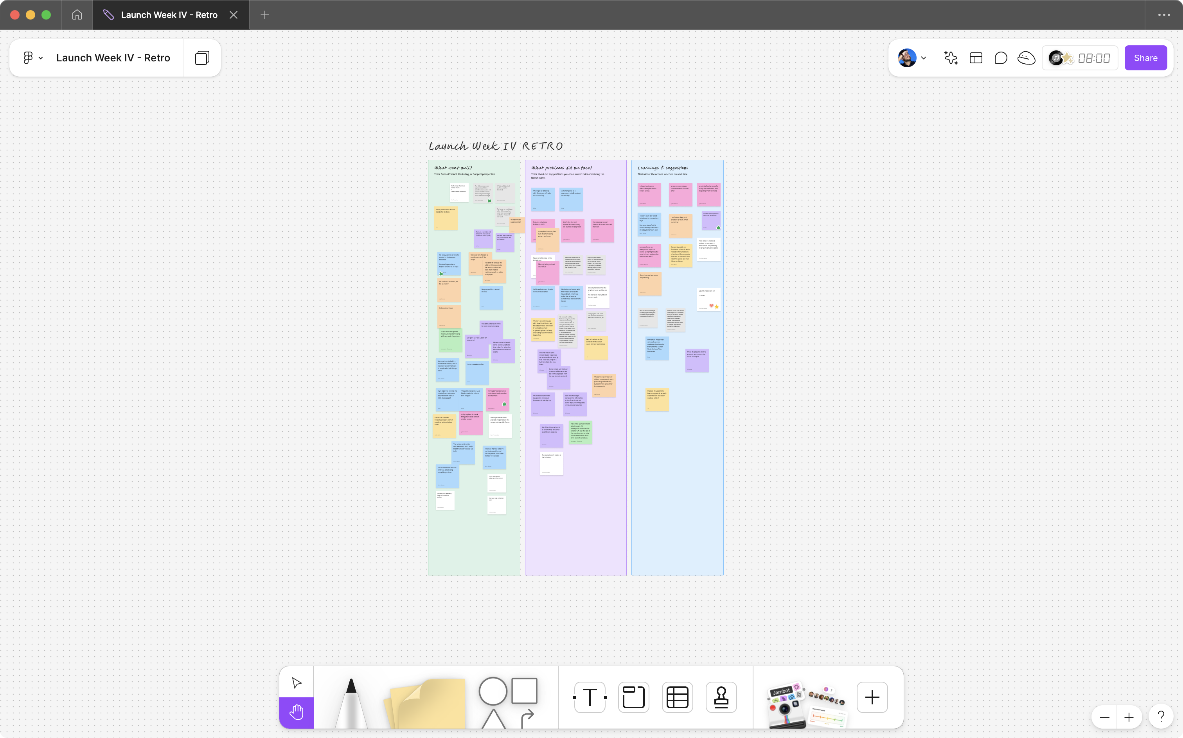The height and width of the screenshot is (738, 1183).
Task: Open the Figma main menu dropdown
Action: click(33, 58)
